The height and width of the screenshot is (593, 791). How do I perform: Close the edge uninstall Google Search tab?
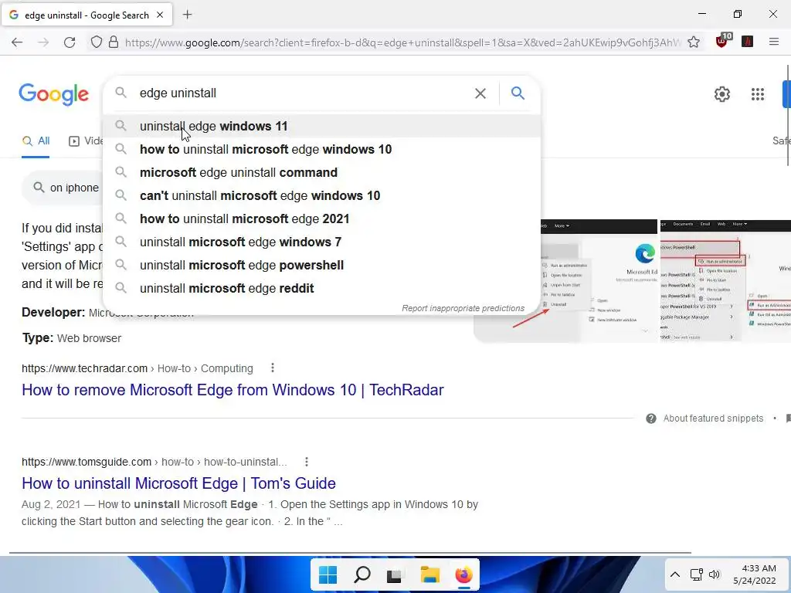(160, 15)
